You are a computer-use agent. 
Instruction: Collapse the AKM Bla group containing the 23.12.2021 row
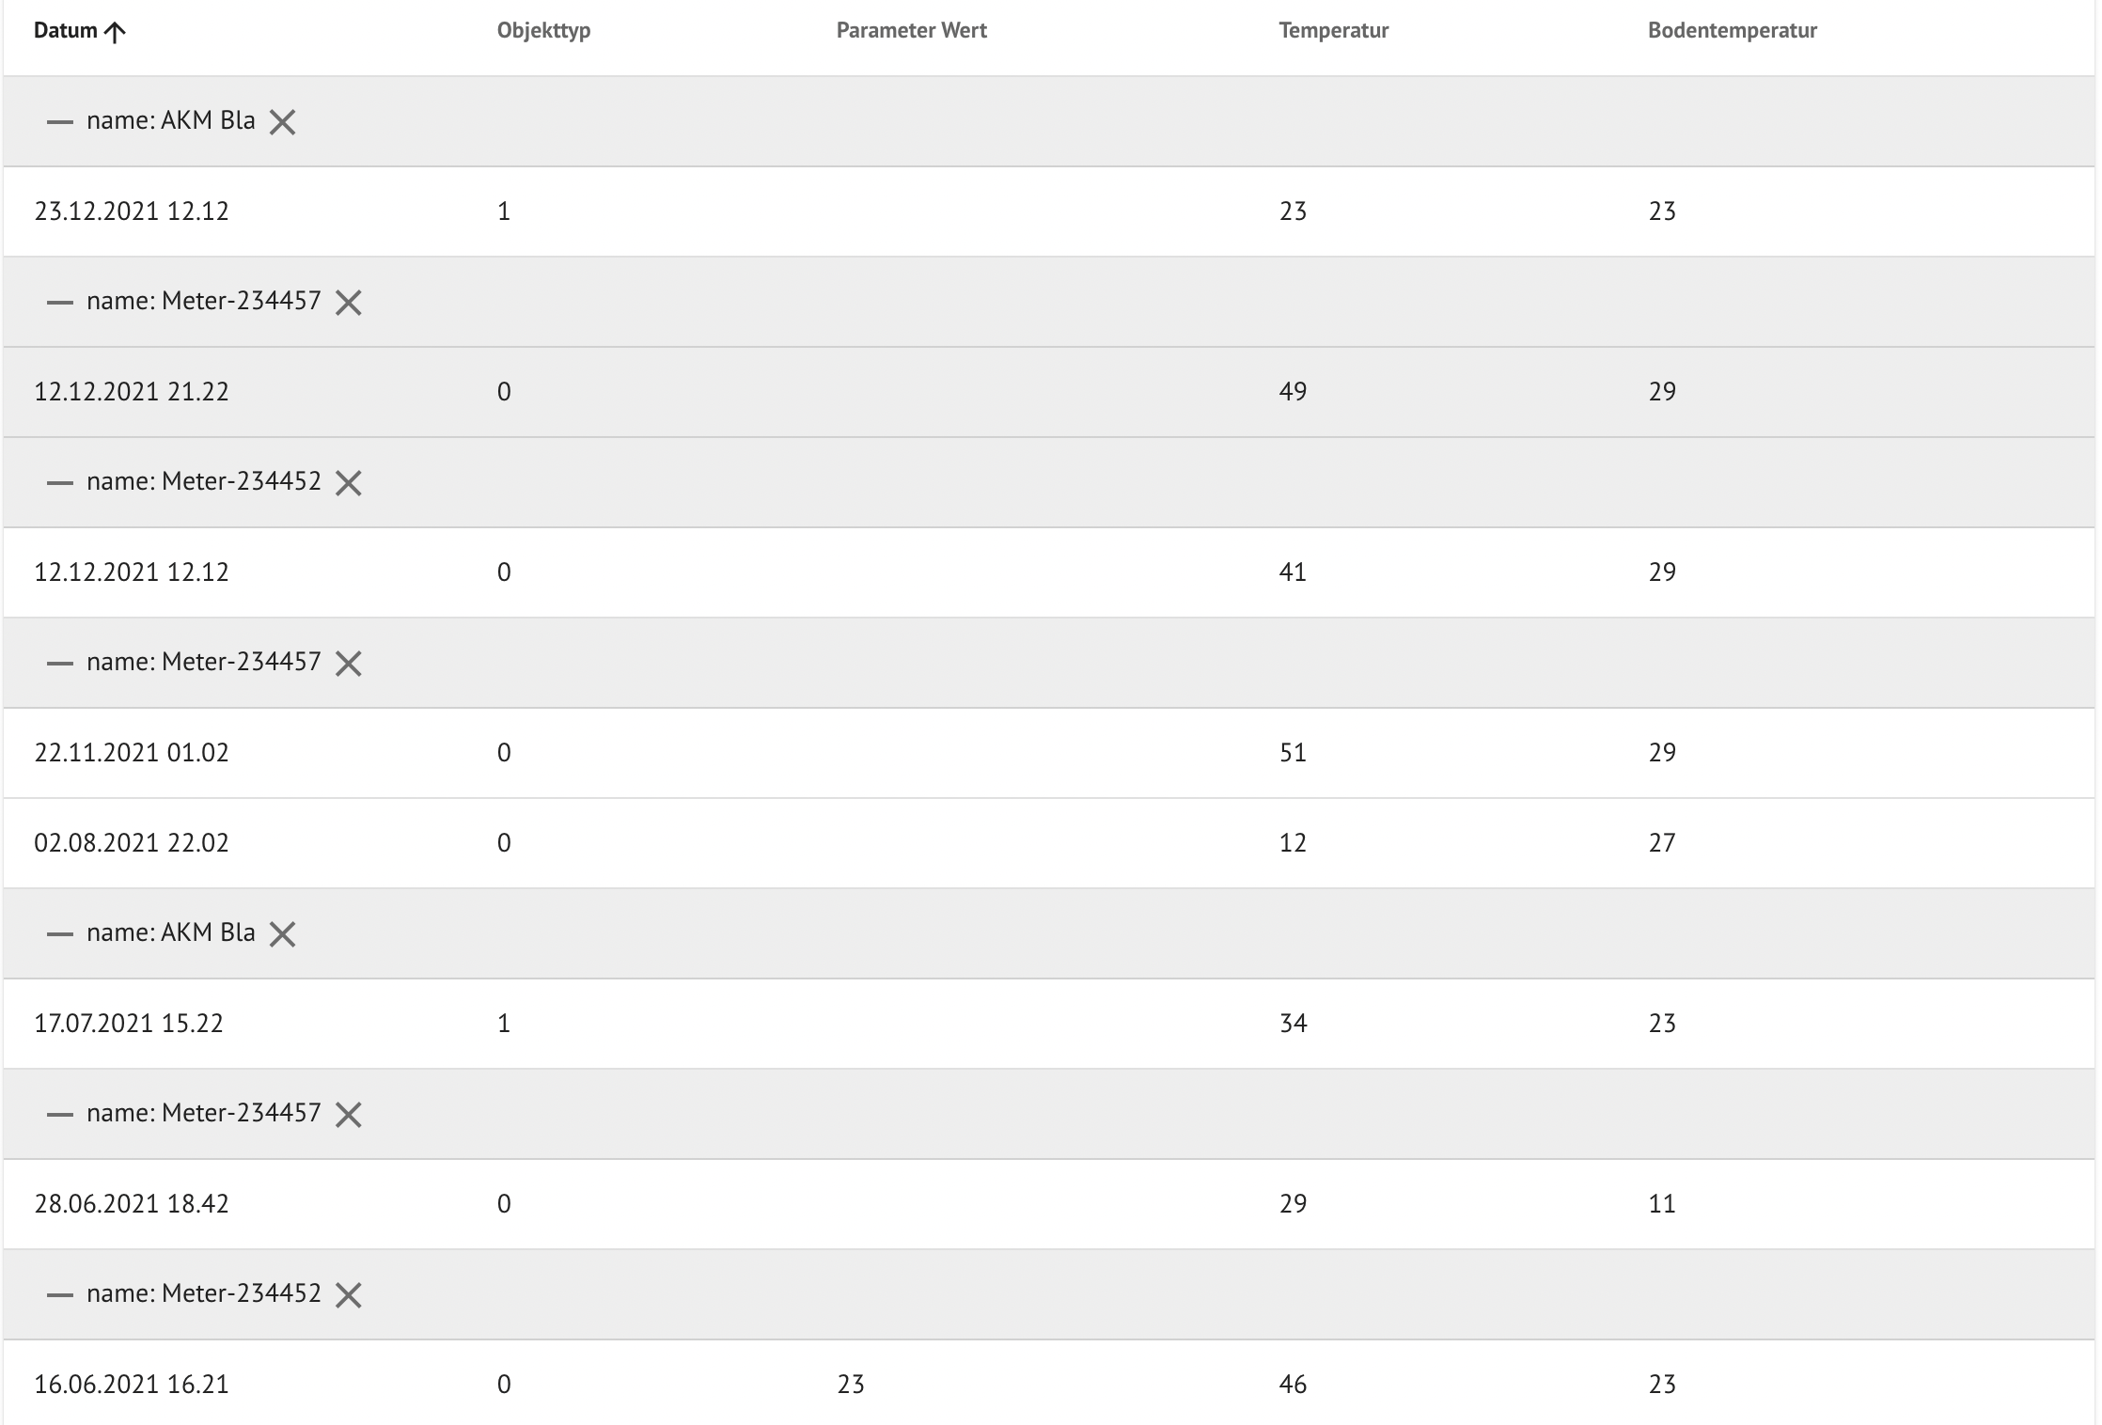coord(60,122)
